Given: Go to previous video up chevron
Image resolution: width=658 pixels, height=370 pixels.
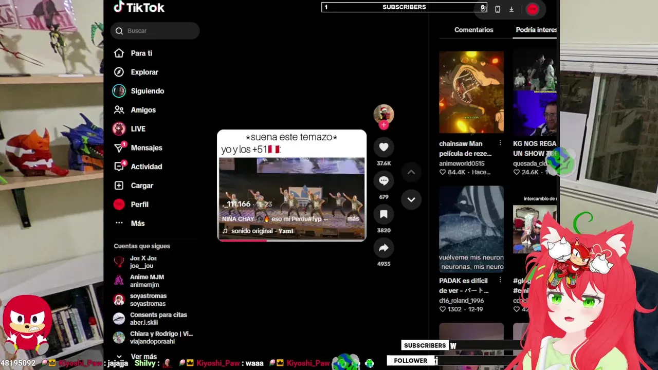Looking at the screenshot, I should 411,172.
